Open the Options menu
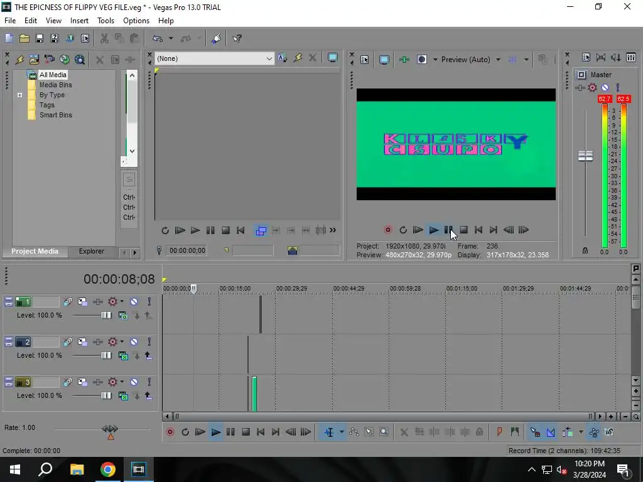Image resolution: width=643 pixels, height=482 pixels. coord(136,21)
